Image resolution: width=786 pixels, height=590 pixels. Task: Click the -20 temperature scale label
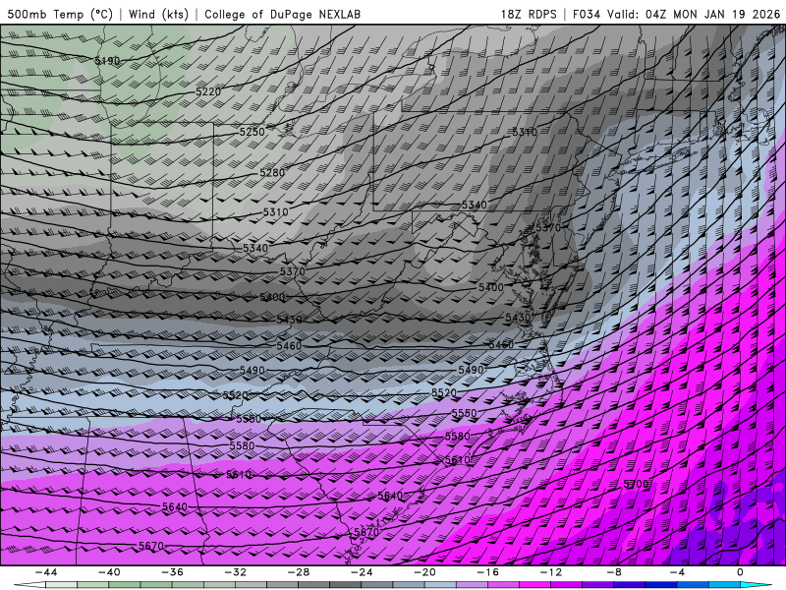[425, 572]
